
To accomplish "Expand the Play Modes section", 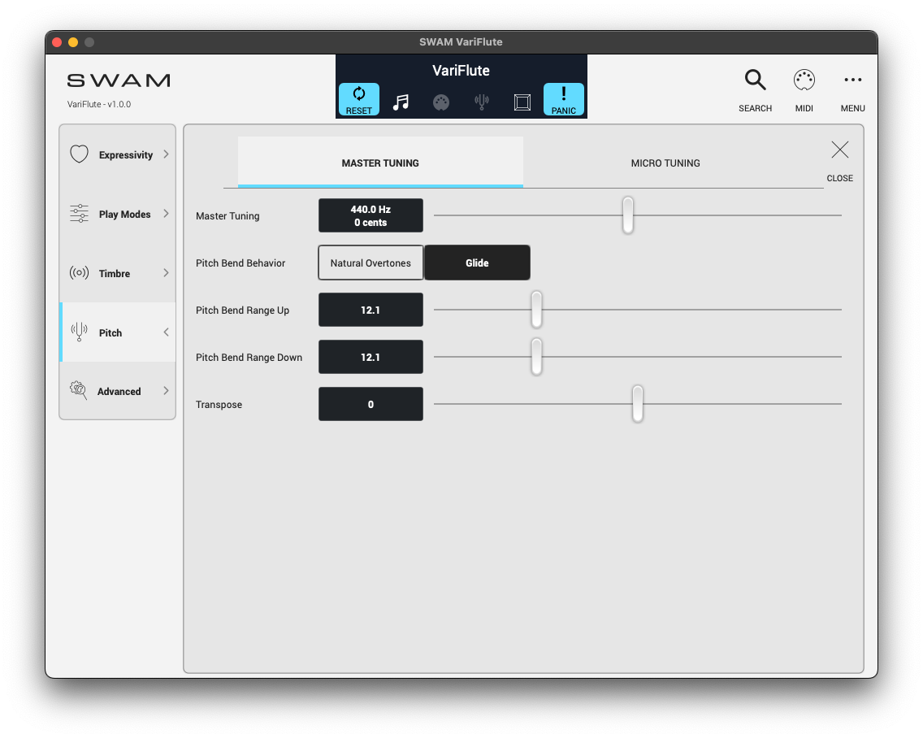I will coord(118,214).
